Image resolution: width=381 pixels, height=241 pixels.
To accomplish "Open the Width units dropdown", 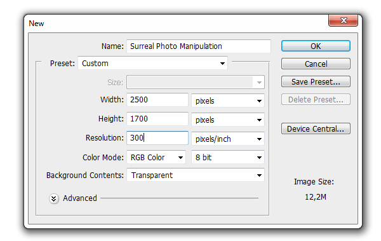I will [x=228, y=100].
